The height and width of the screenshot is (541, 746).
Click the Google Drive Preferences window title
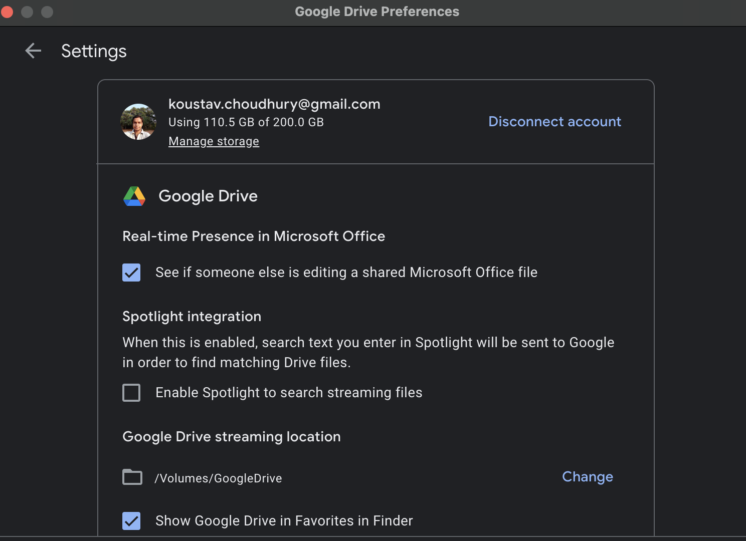[x=377, y=12]
